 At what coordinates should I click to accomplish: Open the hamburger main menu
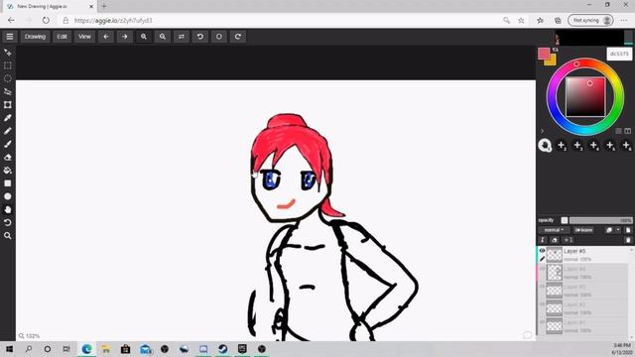(10, 37)
